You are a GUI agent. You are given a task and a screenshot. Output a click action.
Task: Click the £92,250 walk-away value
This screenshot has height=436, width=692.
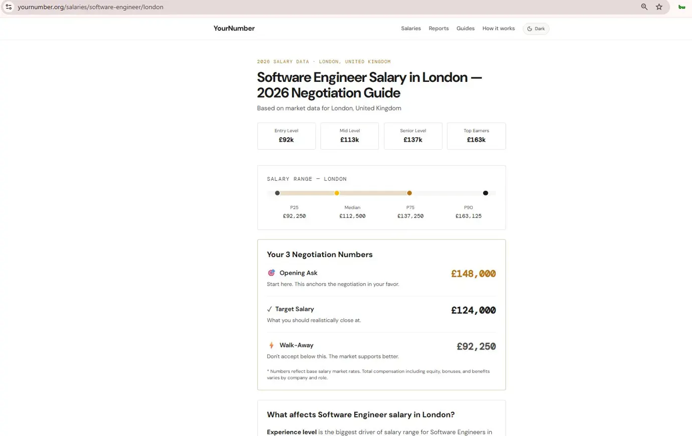(x=476, y=346)
